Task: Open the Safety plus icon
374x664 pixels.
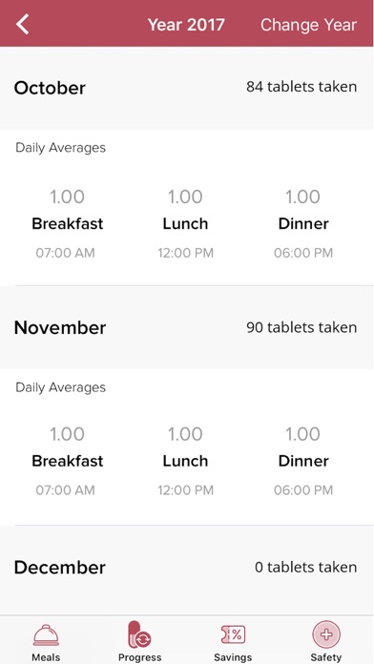Action: pyautogui.click(x=326, y=634)
